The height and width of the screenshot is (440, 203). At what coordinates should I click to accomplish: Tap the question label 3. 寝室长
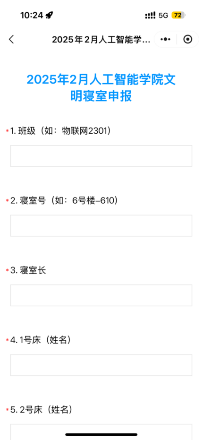(28, 270)
